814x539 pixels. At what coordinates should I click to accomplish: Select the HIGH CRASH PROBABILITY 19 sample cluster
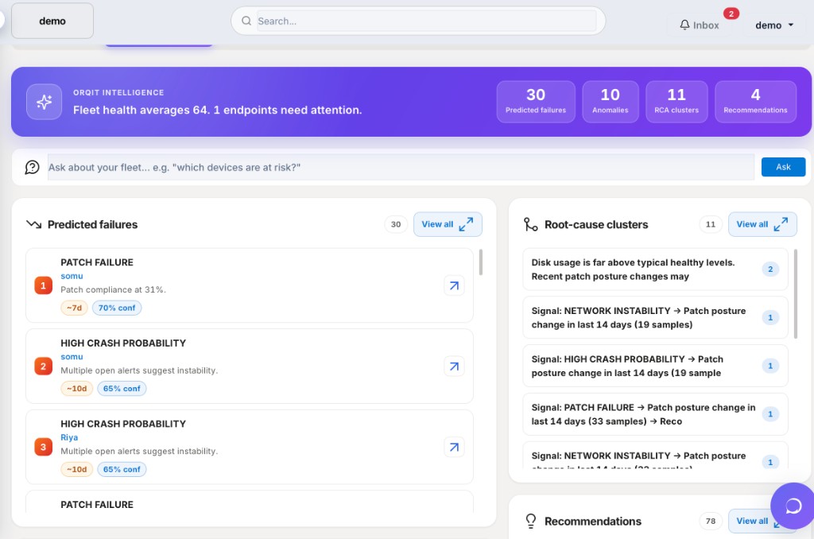(655, 366)
